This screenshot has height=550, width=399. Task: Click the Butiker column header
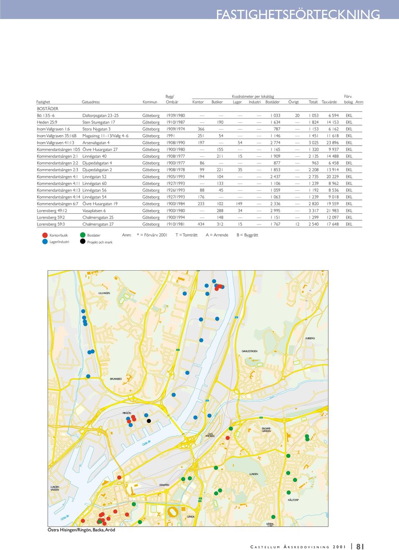pyautogui.click(x=217, y=102)
